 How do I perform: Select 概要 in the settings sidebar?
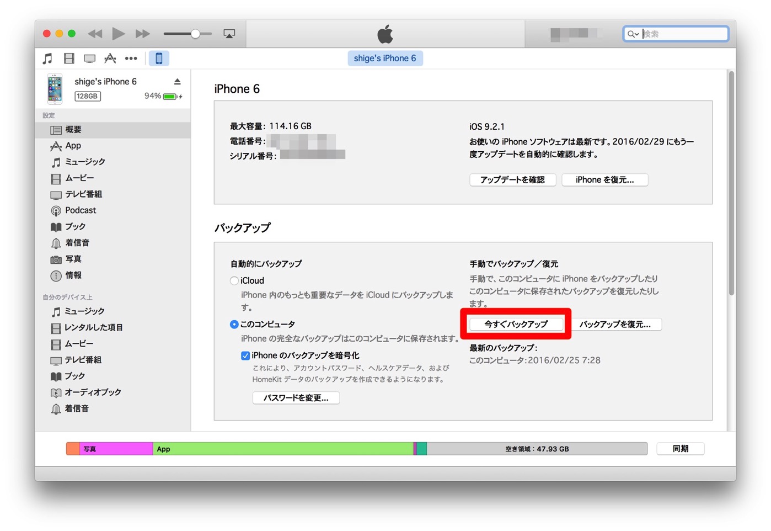tap(113, 130)
